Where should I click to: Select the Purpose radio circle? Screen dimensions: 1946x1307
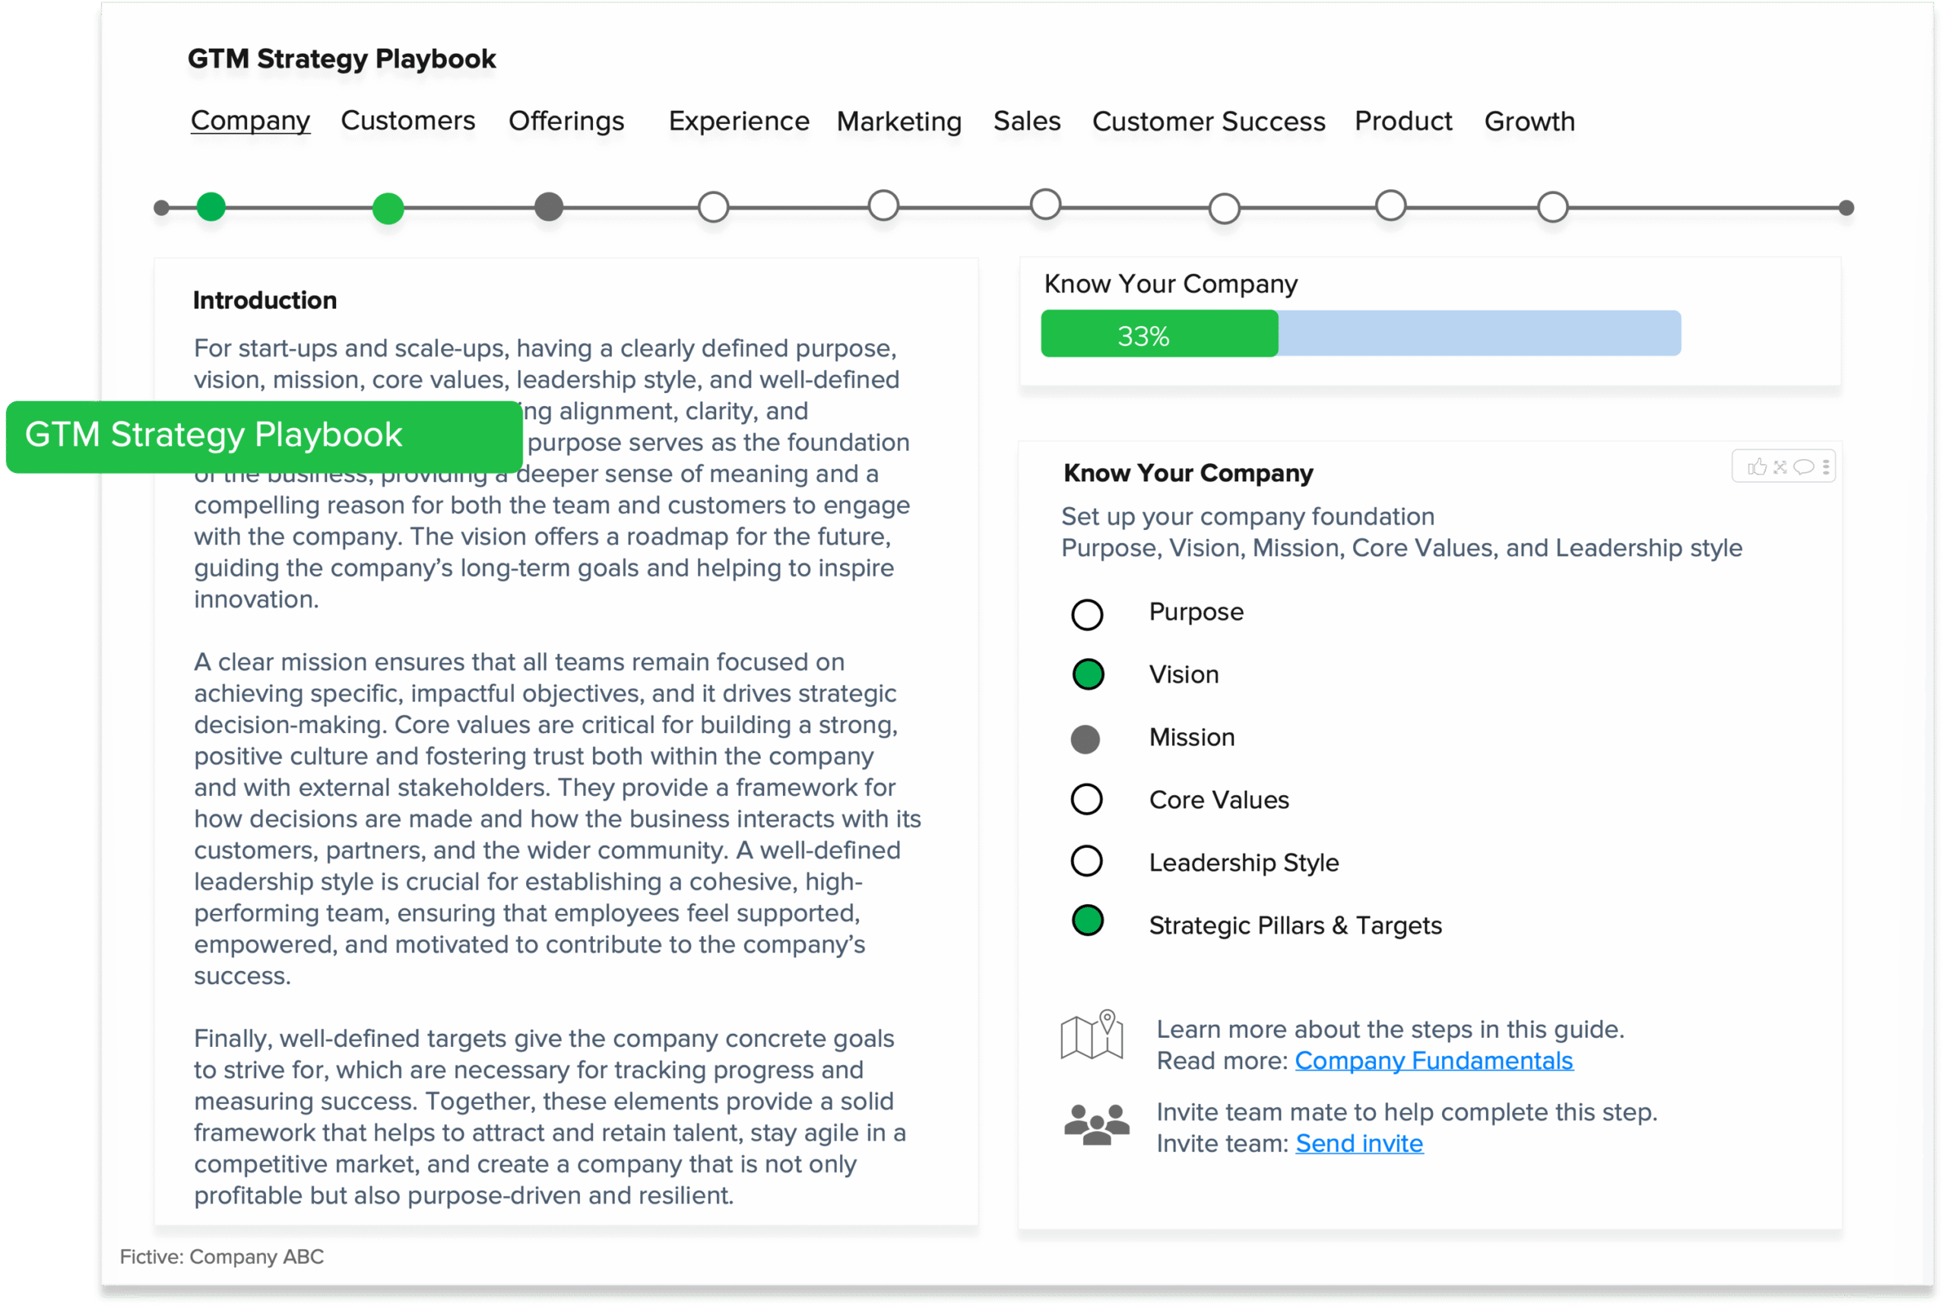click(x=1087, y=614)
